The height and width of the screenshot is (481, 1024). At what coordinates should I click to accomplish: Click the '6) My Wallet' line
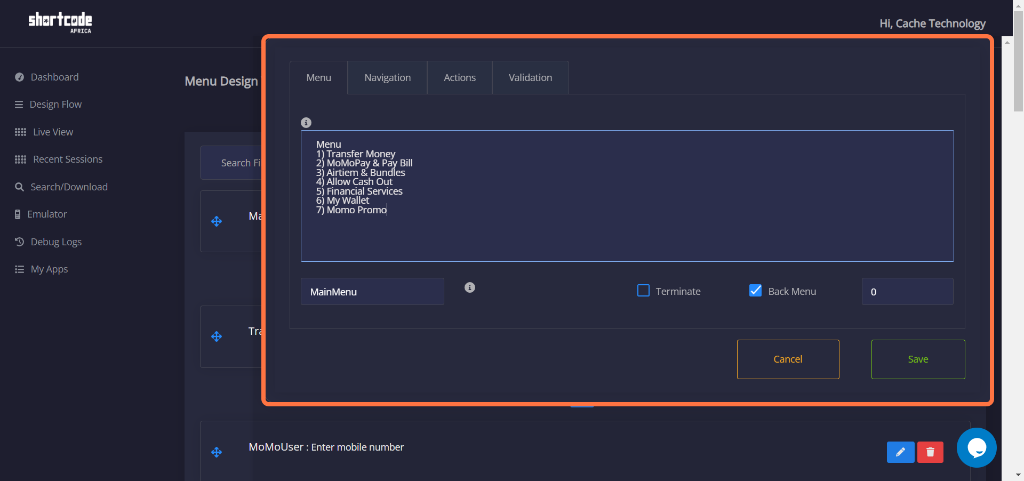(x=342, y=201)
